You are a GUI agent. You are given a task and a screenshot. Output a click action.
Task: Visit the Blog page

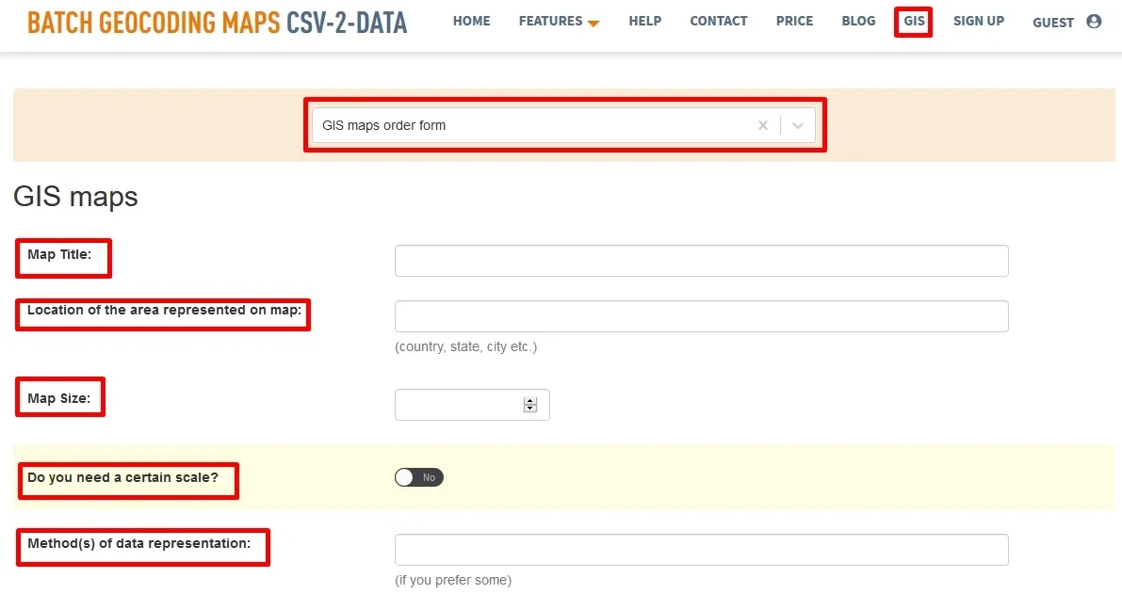tap(858, 21)
